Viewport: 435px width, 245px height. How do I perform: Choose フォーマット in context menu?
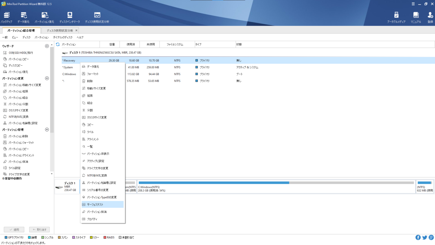[103, 74]
